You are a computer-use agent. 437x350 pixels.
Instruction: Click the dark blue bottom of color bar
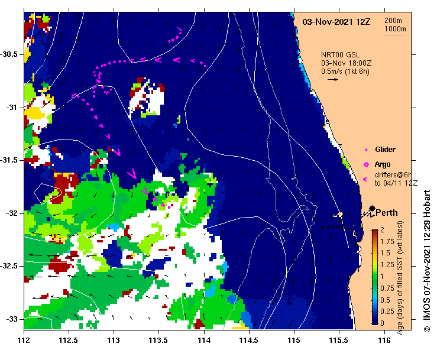tap(375, 321)
